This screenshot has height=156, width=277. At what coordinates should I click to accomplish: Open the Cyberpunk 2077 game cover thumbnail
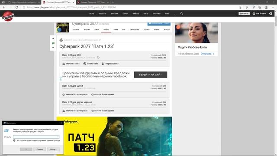click(63, 27)
